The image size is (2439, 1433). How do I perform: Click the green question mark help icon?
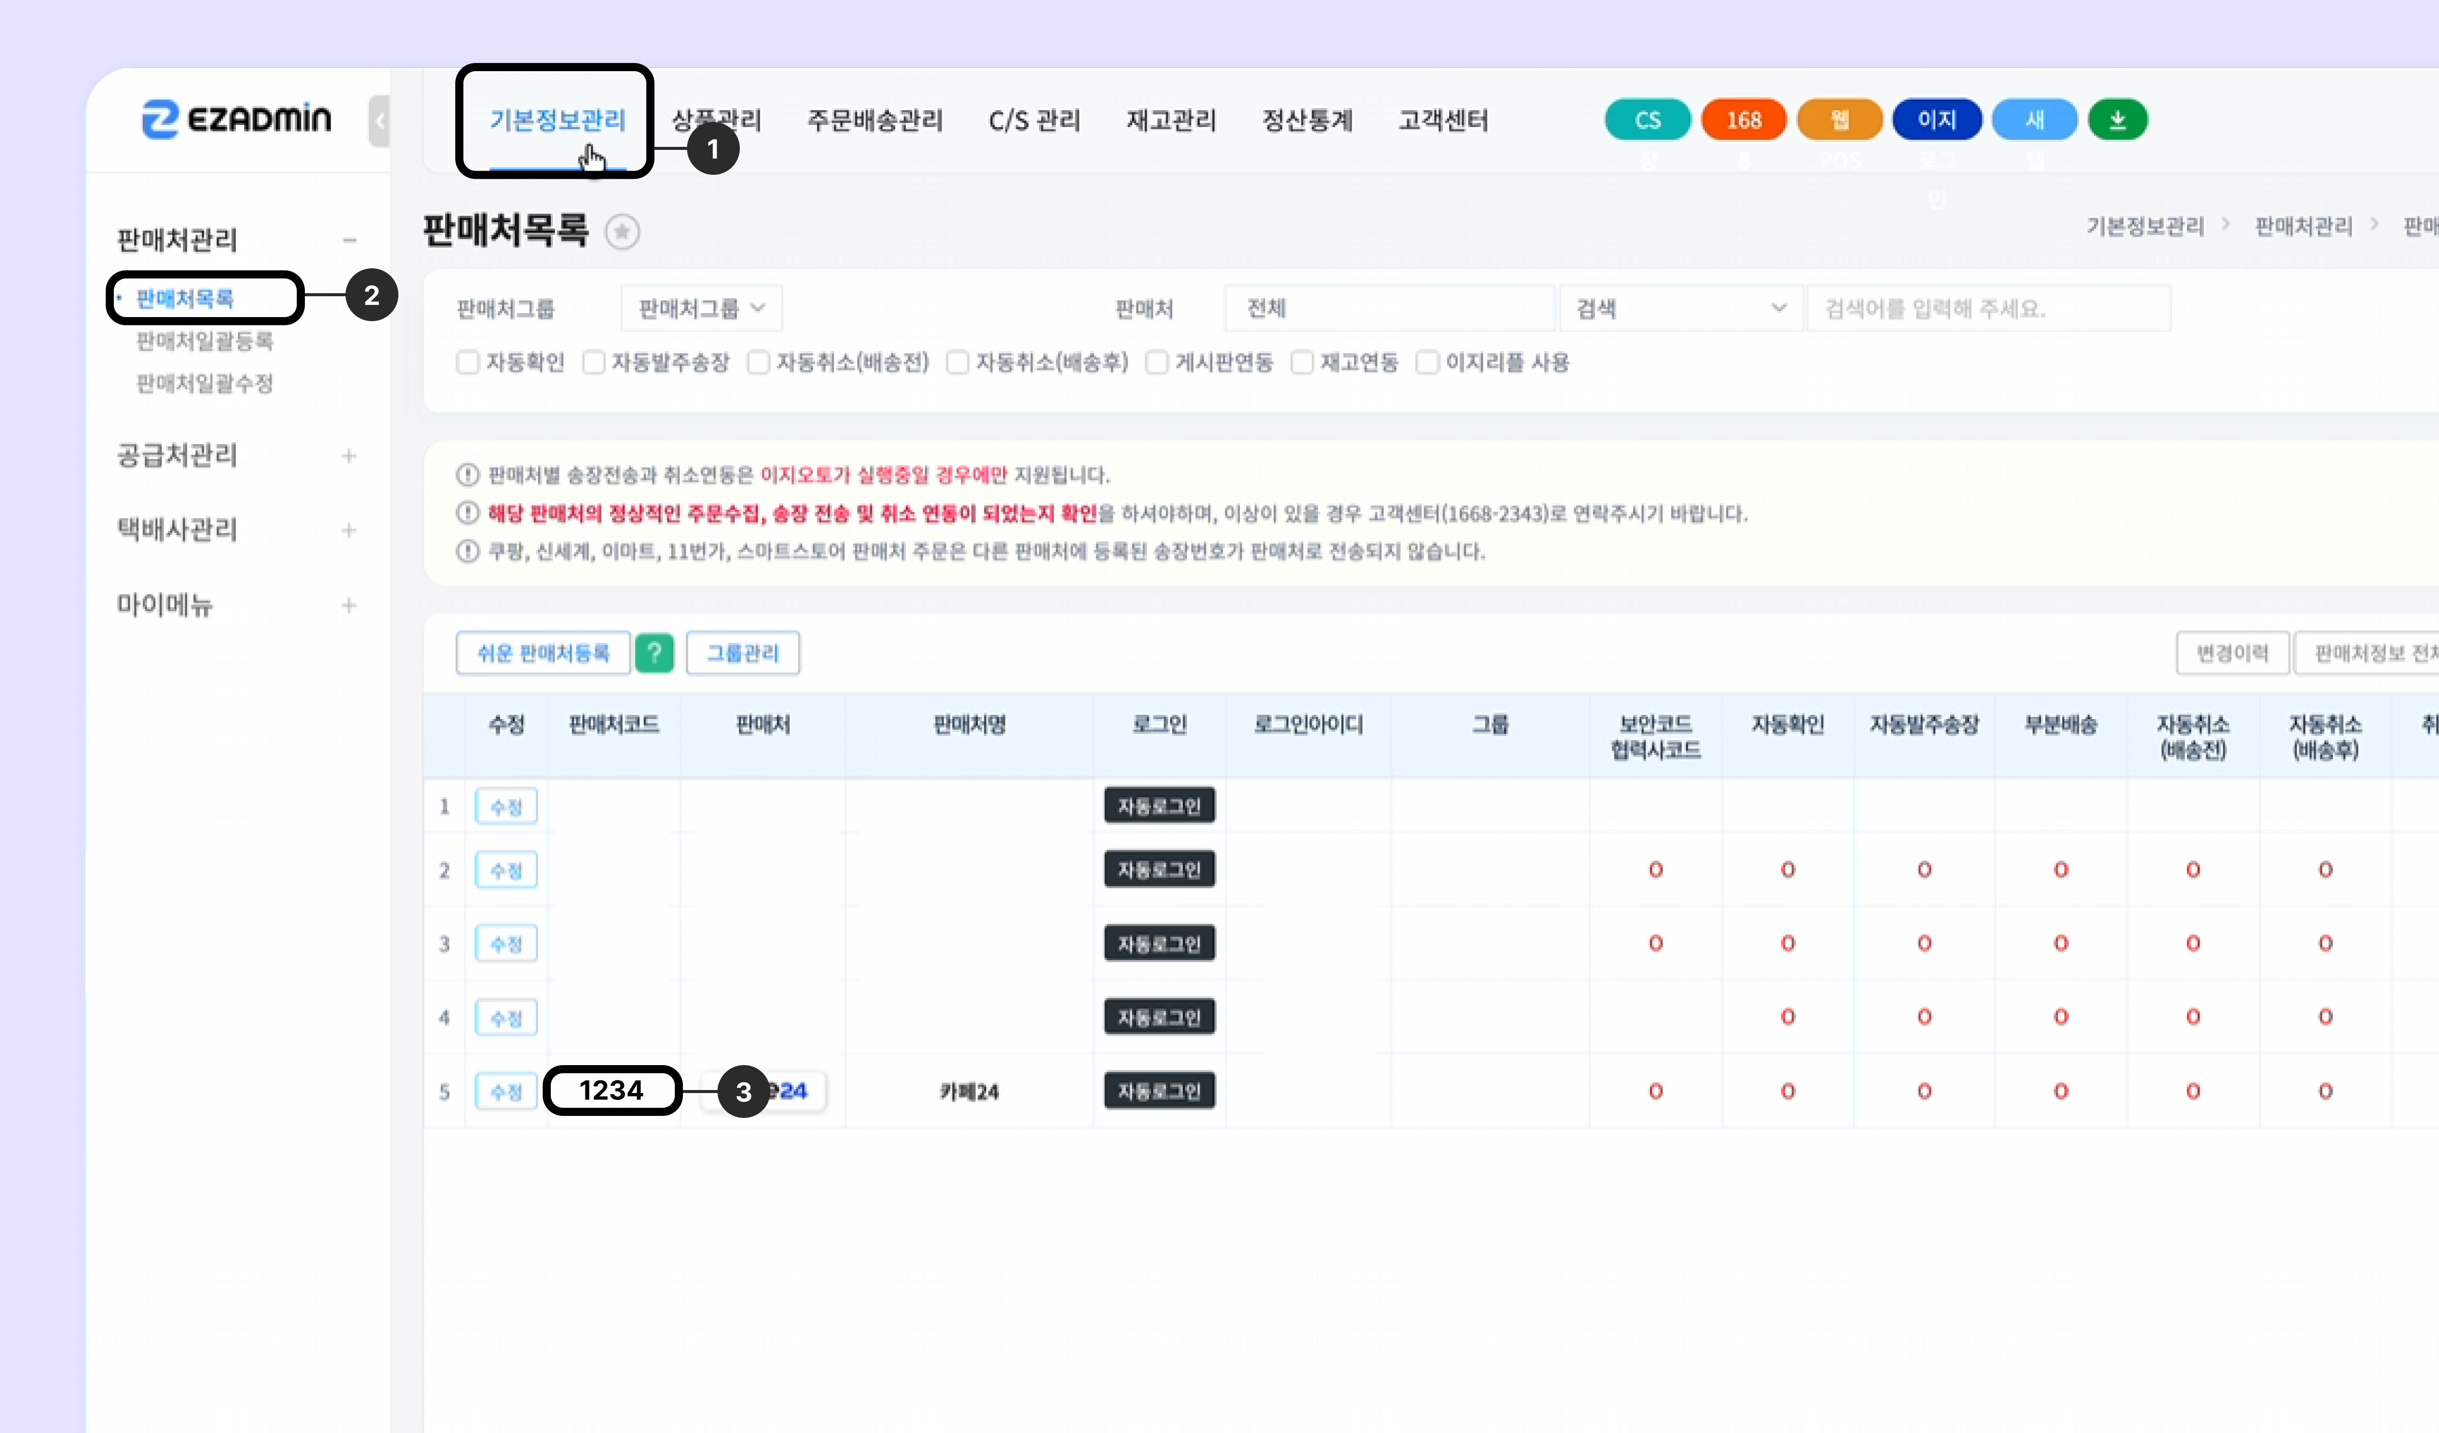[654, 652]
